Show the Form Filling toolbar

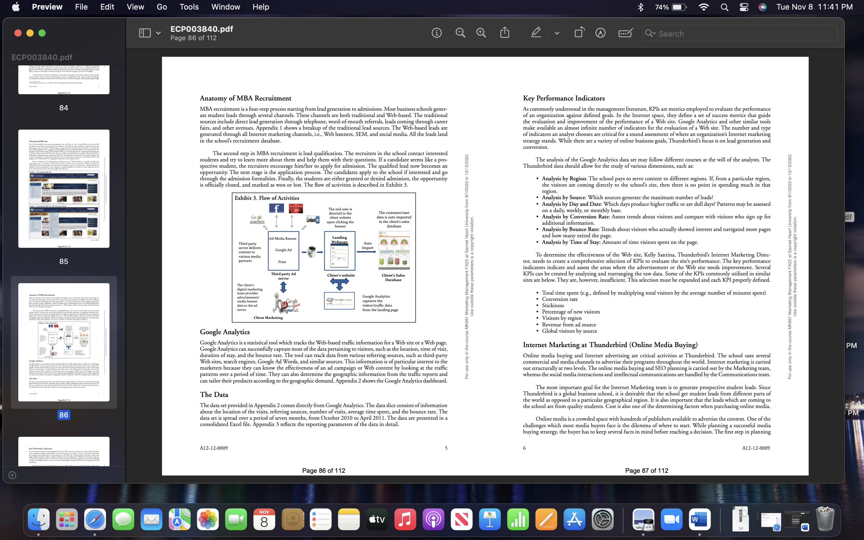tap(625, 33)
